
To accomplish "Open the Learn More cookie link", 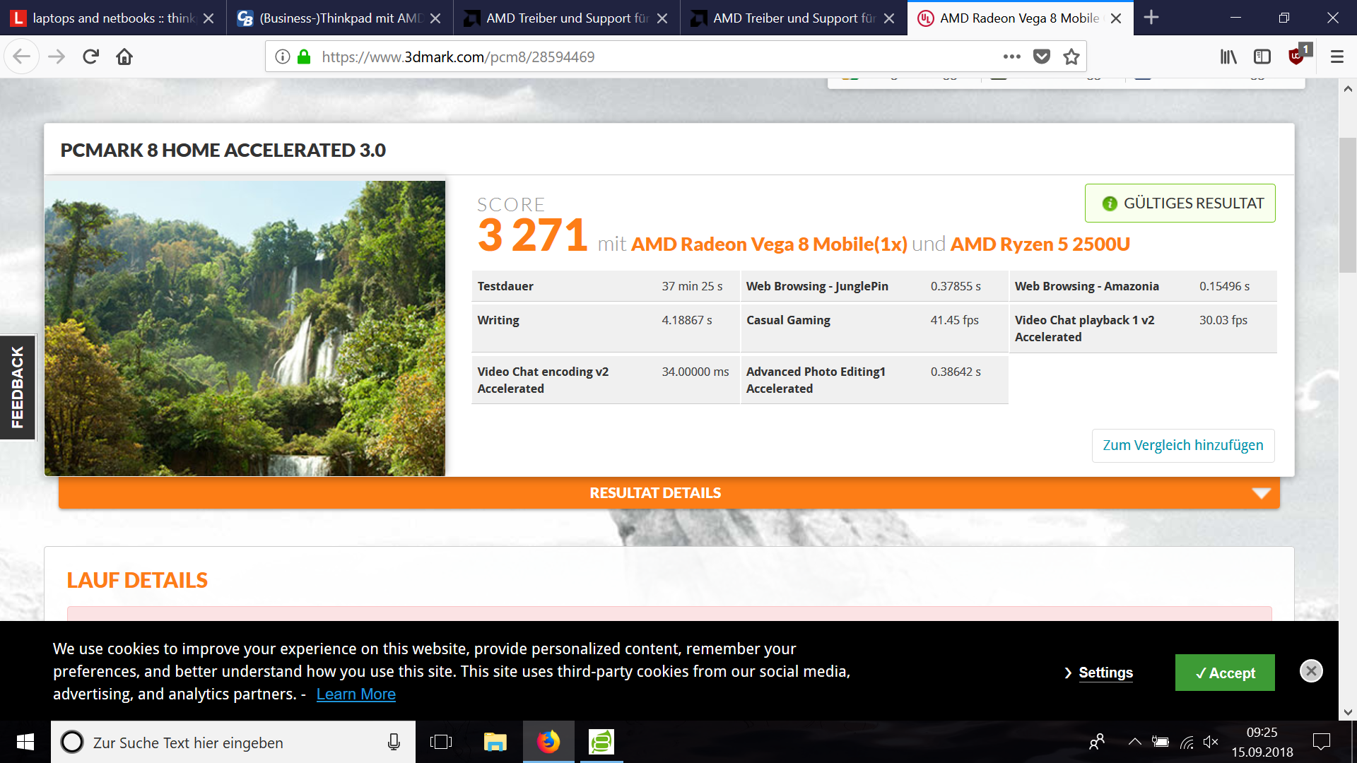I will point(356,694).
